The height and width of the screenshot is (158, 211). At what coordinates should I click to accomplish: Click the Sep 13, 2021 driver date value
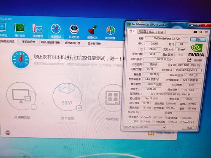pyautogui.click(x=151, y=98)
